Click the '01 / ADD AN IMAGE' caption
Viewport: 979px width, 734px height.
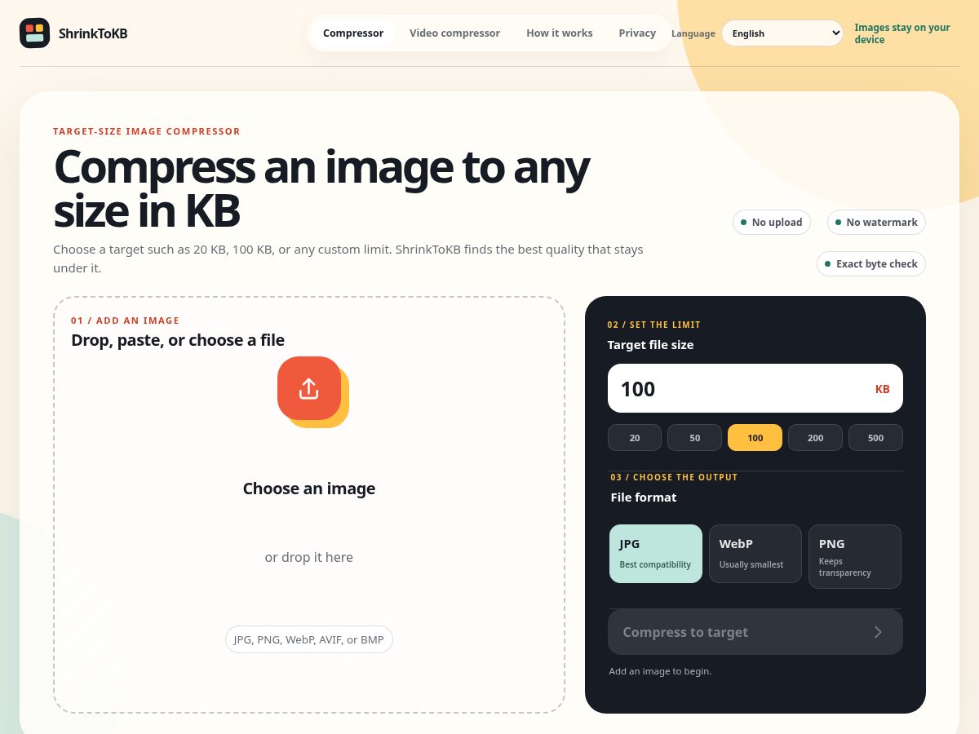point(125,321)
